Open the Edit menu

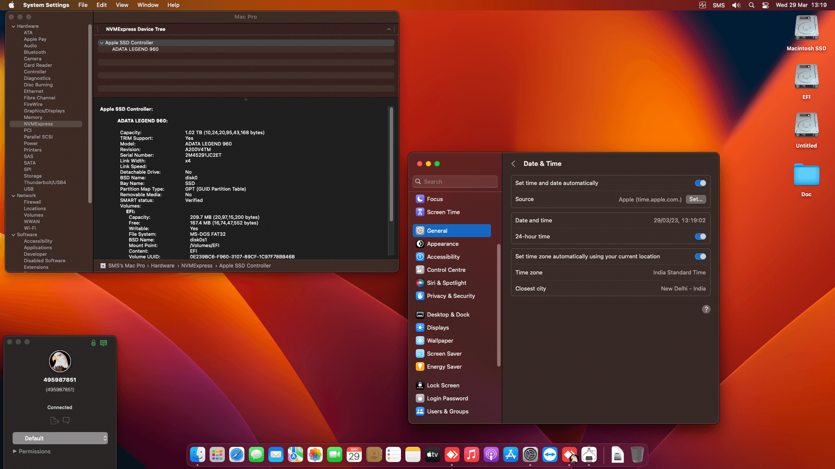101,5
